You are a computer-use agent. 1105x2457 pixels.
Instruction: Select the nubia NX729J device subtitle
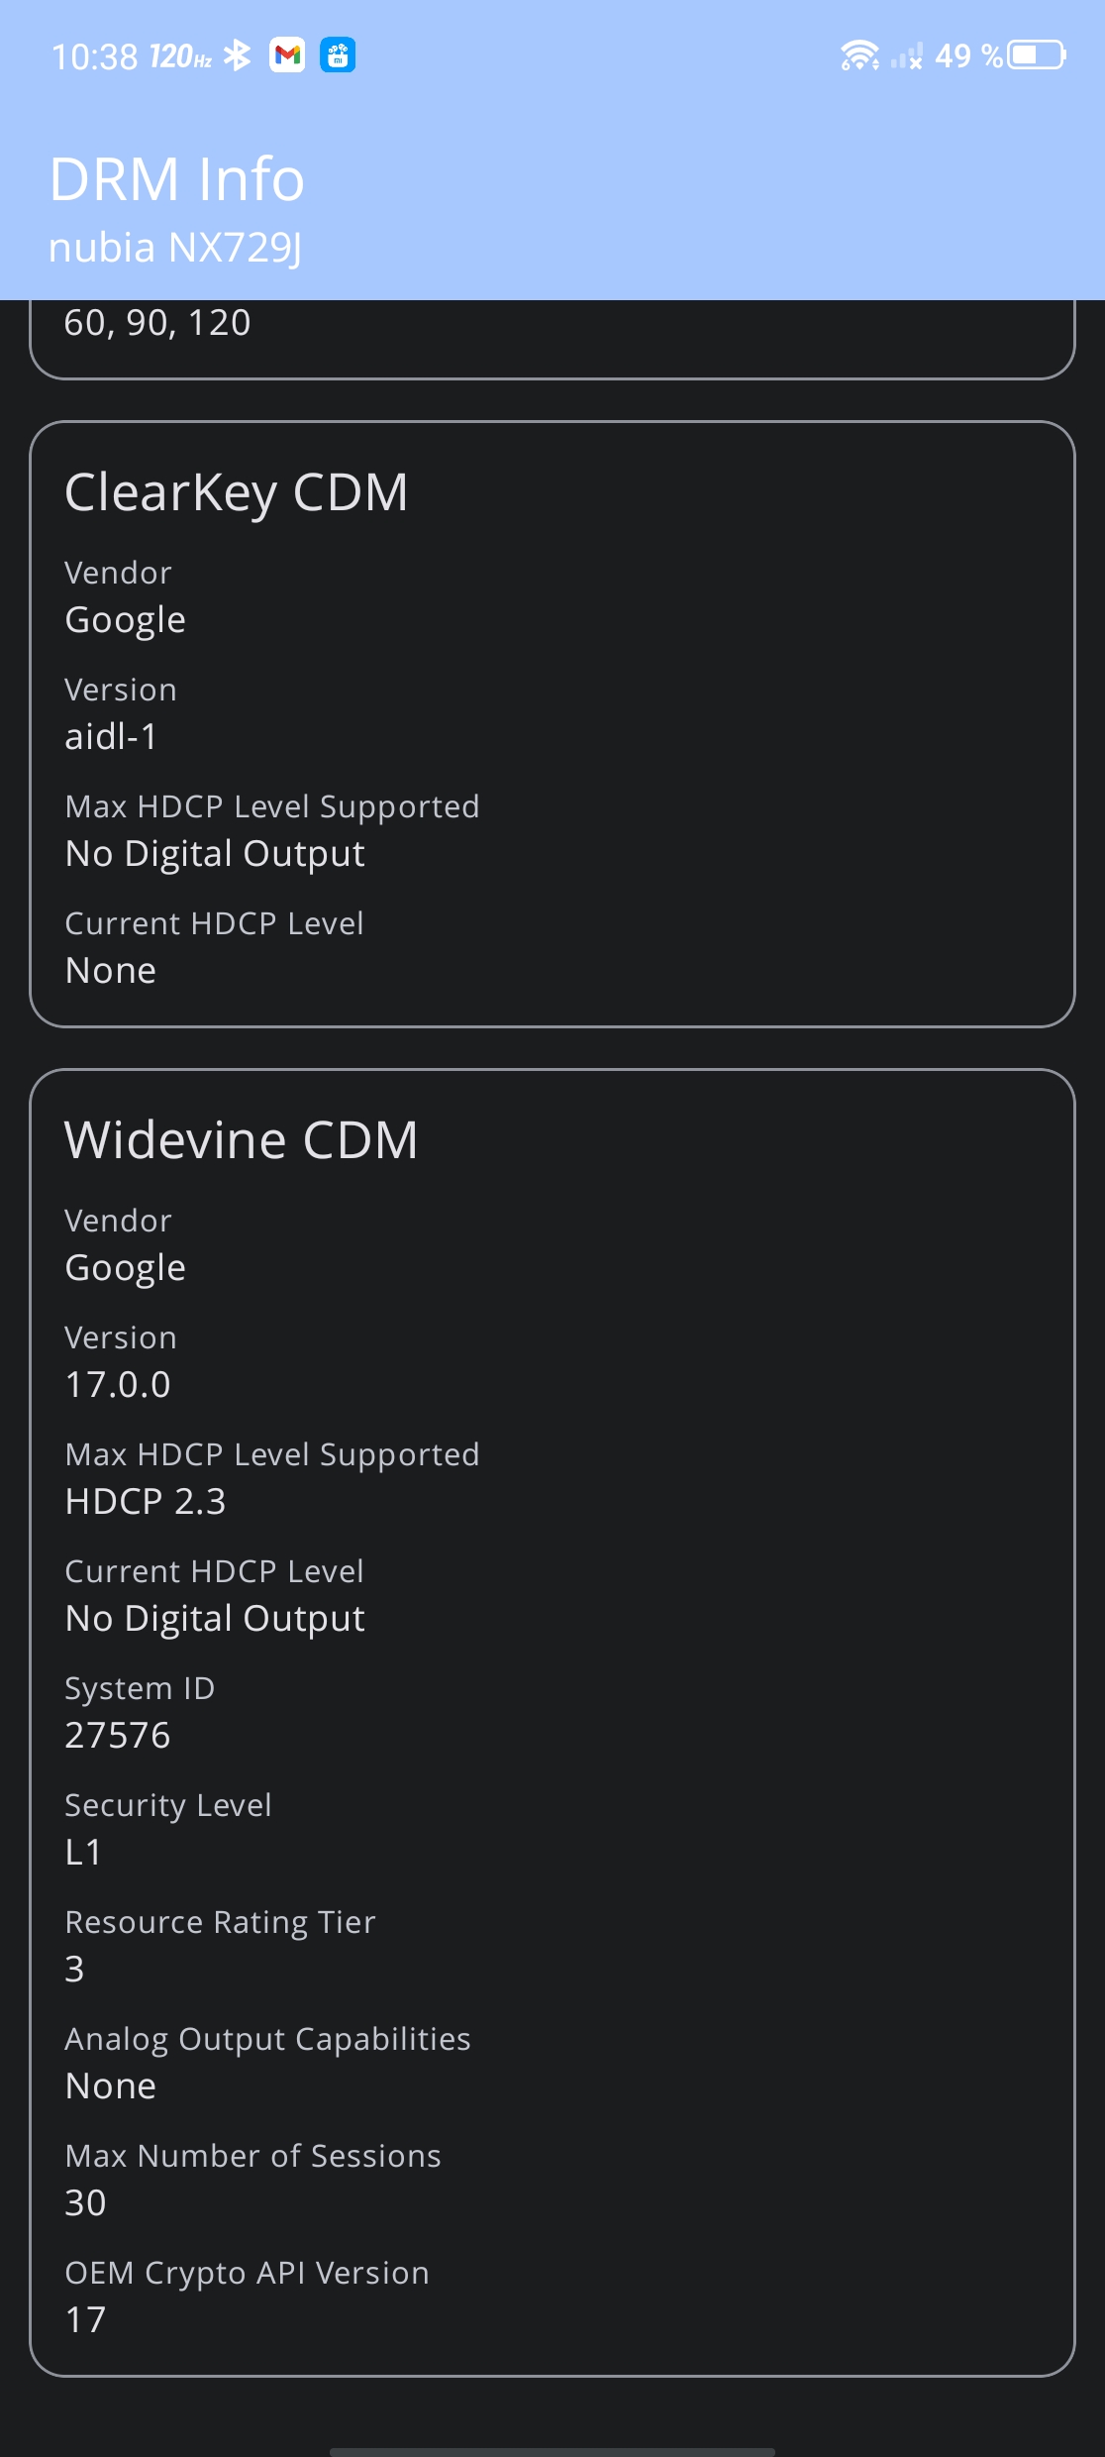pos(175,248)
